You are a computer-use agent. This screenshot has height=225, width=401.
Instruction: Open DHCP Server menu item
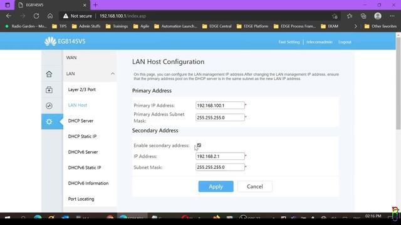point(81,121)
